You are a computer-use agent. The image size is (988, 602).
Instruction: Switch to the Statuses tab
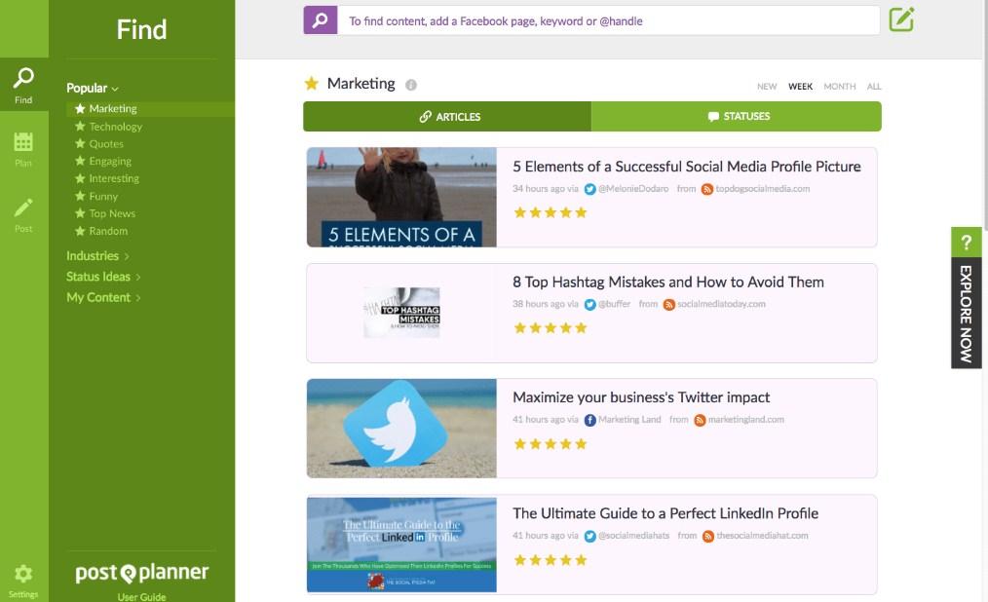pyautogui.click(x=736, y=117)
